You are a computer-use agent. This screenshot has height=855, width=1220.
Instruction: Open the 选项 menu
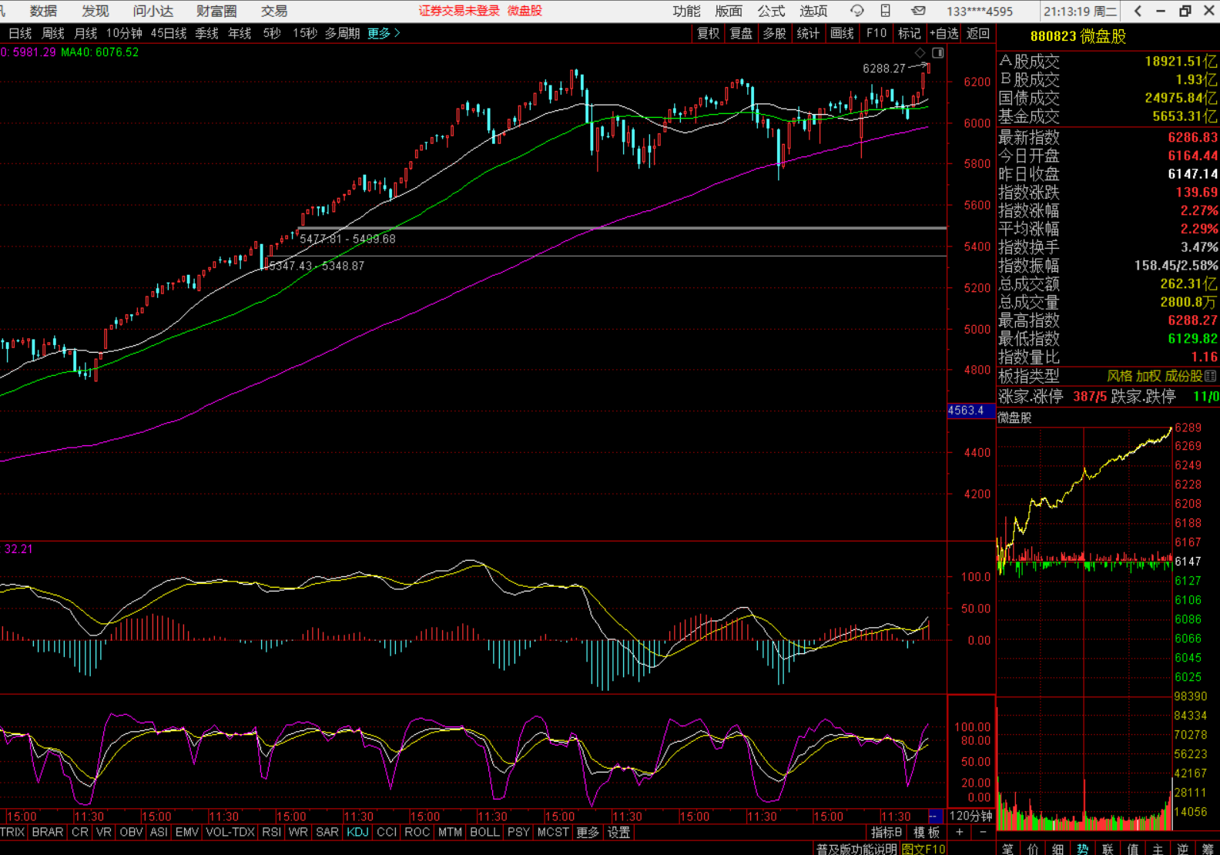pyautogui.click(x=813, y=11)
